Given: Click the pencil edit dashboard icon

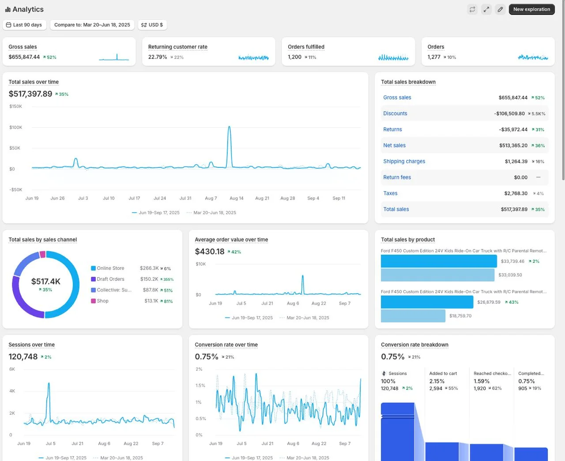Looking at the screenshot, I should 500,9.
